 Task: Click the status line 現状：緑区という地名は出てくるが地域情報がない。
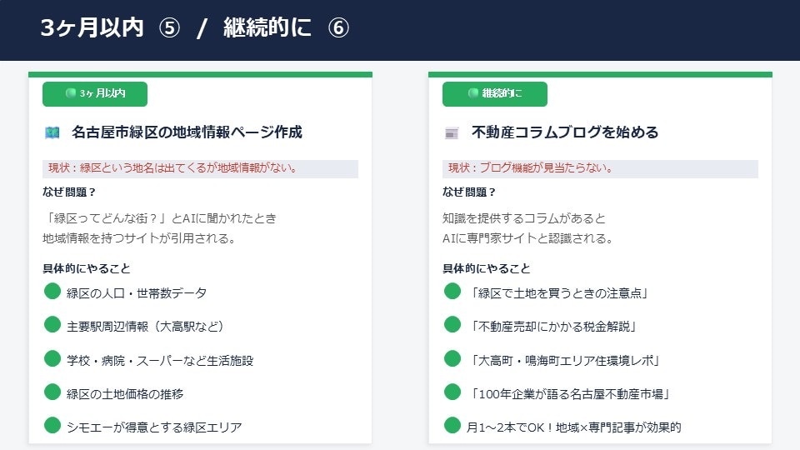click(200, 168)
